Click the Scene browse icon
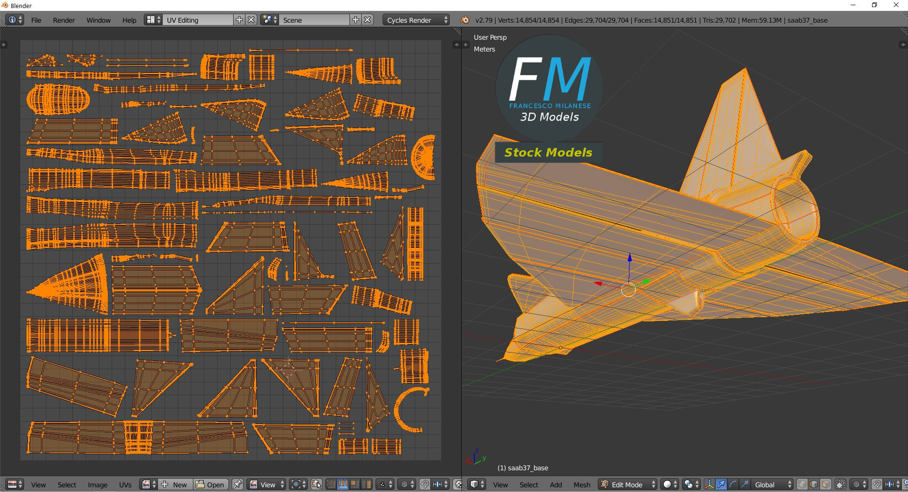 (x=269, y=20)
